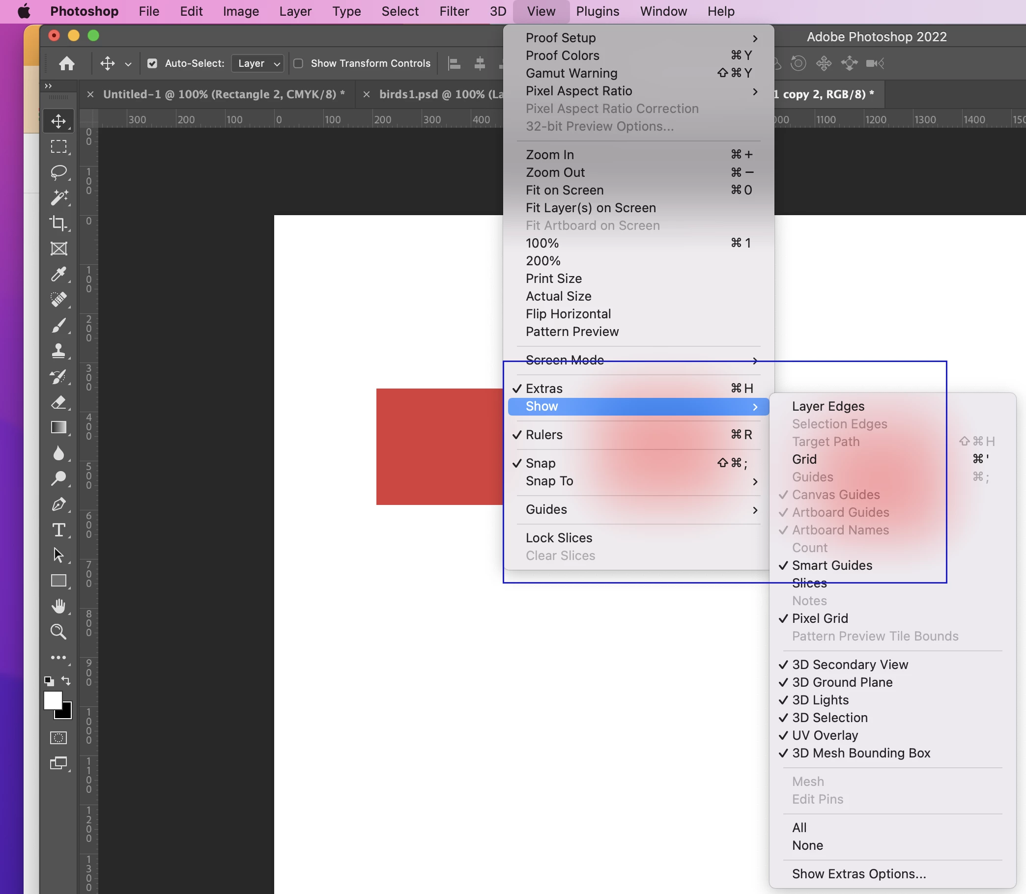This screenshot has width=1026, height=894.
Task: Click the Zoom tool in toolbar
Action: 58,632
